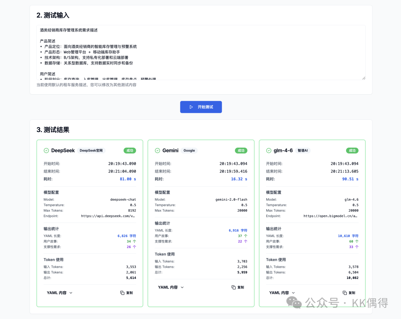Click the WeChat logo in watermark

[297, 303]
